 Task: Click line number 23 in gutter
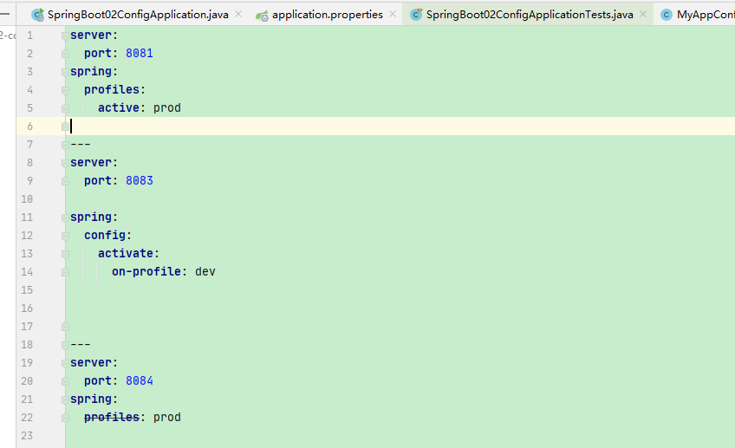[27, 436]
